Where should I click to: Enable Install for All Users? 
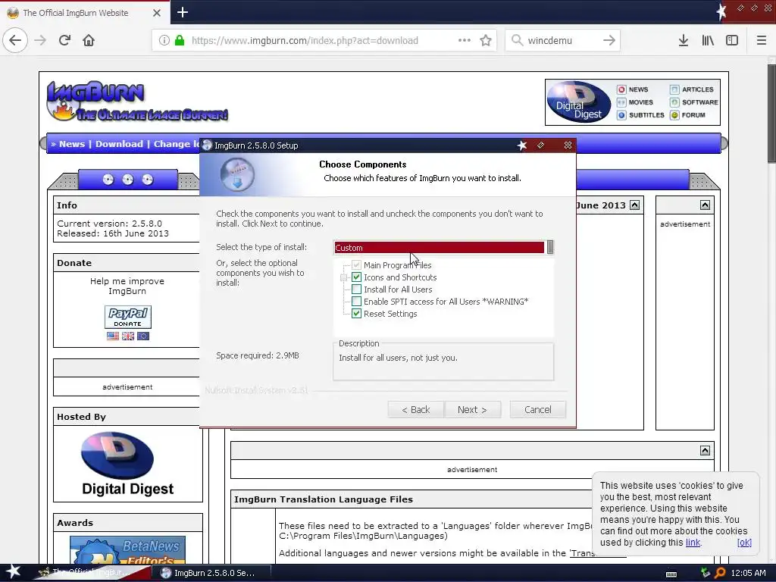(x=356, y=289)
